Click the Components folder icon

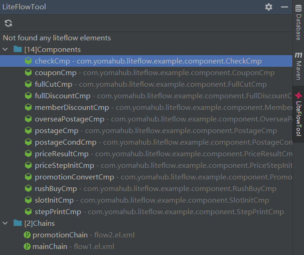coord(18,50)
